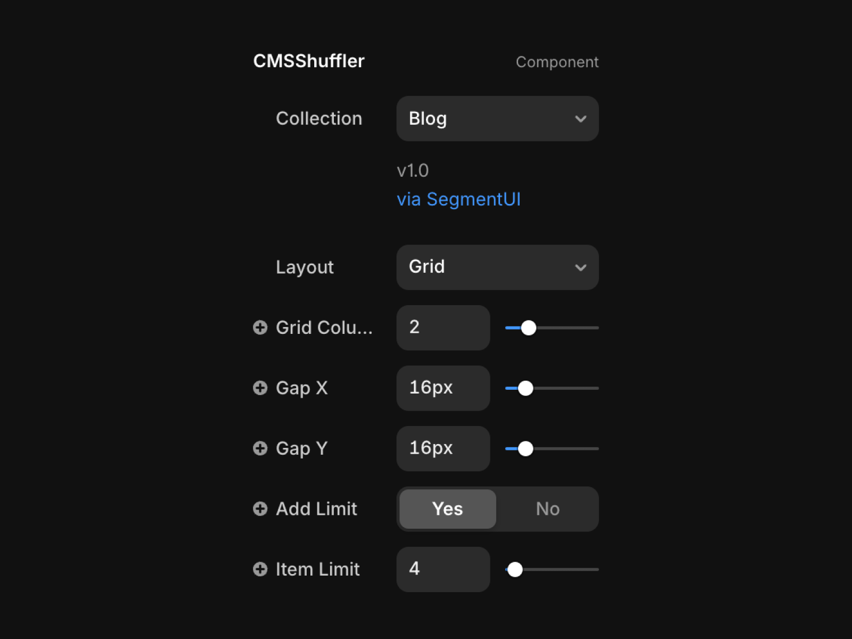Click plus icon next to Gap Y
Screen dimensions: 852x639
[260, 448]
